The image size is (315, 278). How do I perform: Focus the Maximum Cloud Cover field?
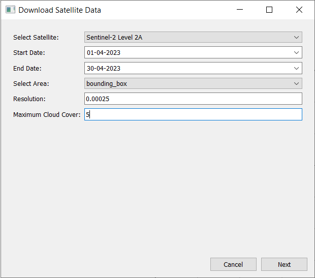click(x=193, y=114)
